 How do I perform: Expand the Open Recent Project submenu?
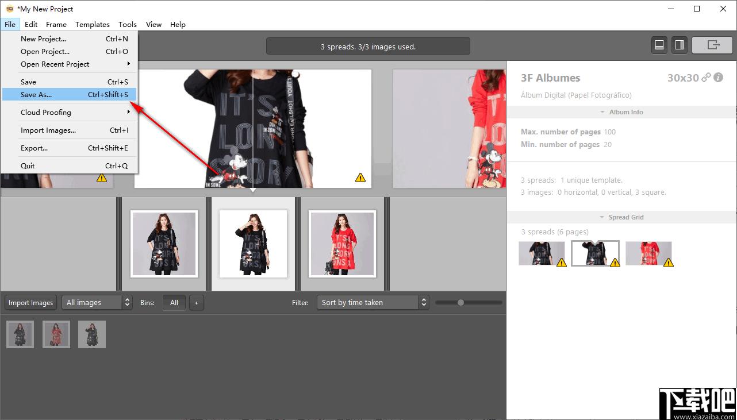[69, 64]
